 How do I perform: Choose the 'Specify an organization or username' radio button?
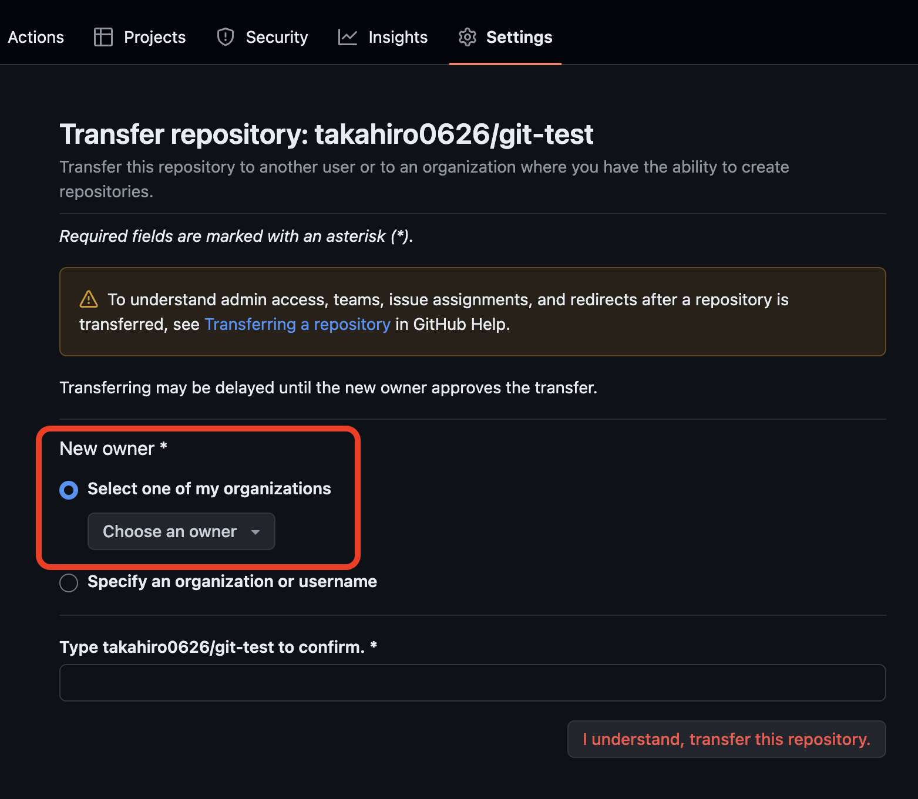coord(69,583)
